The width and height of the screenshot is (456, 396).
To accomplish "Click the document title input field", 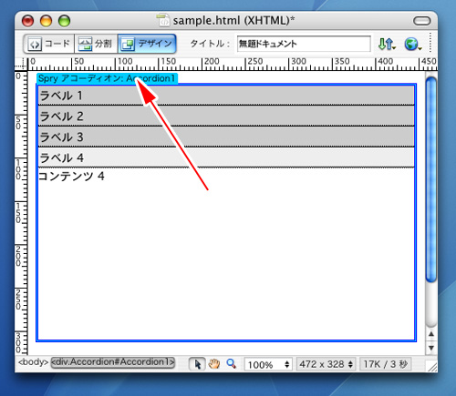I will pyautogui.click(x=304, y=44).
